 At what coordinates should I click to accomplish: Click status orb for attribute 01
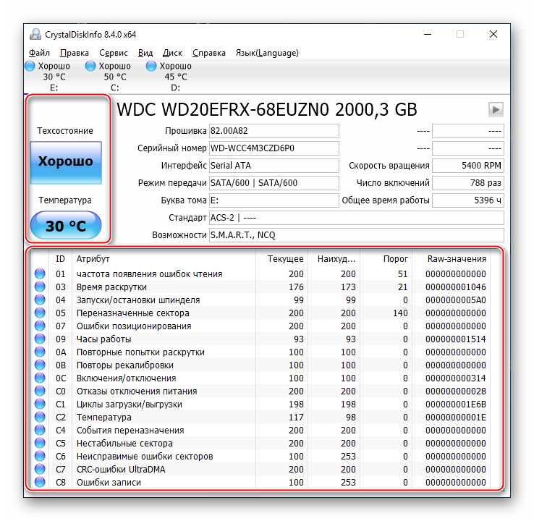40,274
